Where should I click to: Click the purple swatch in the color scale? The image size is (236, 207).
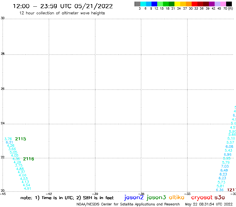click(212, 4)
